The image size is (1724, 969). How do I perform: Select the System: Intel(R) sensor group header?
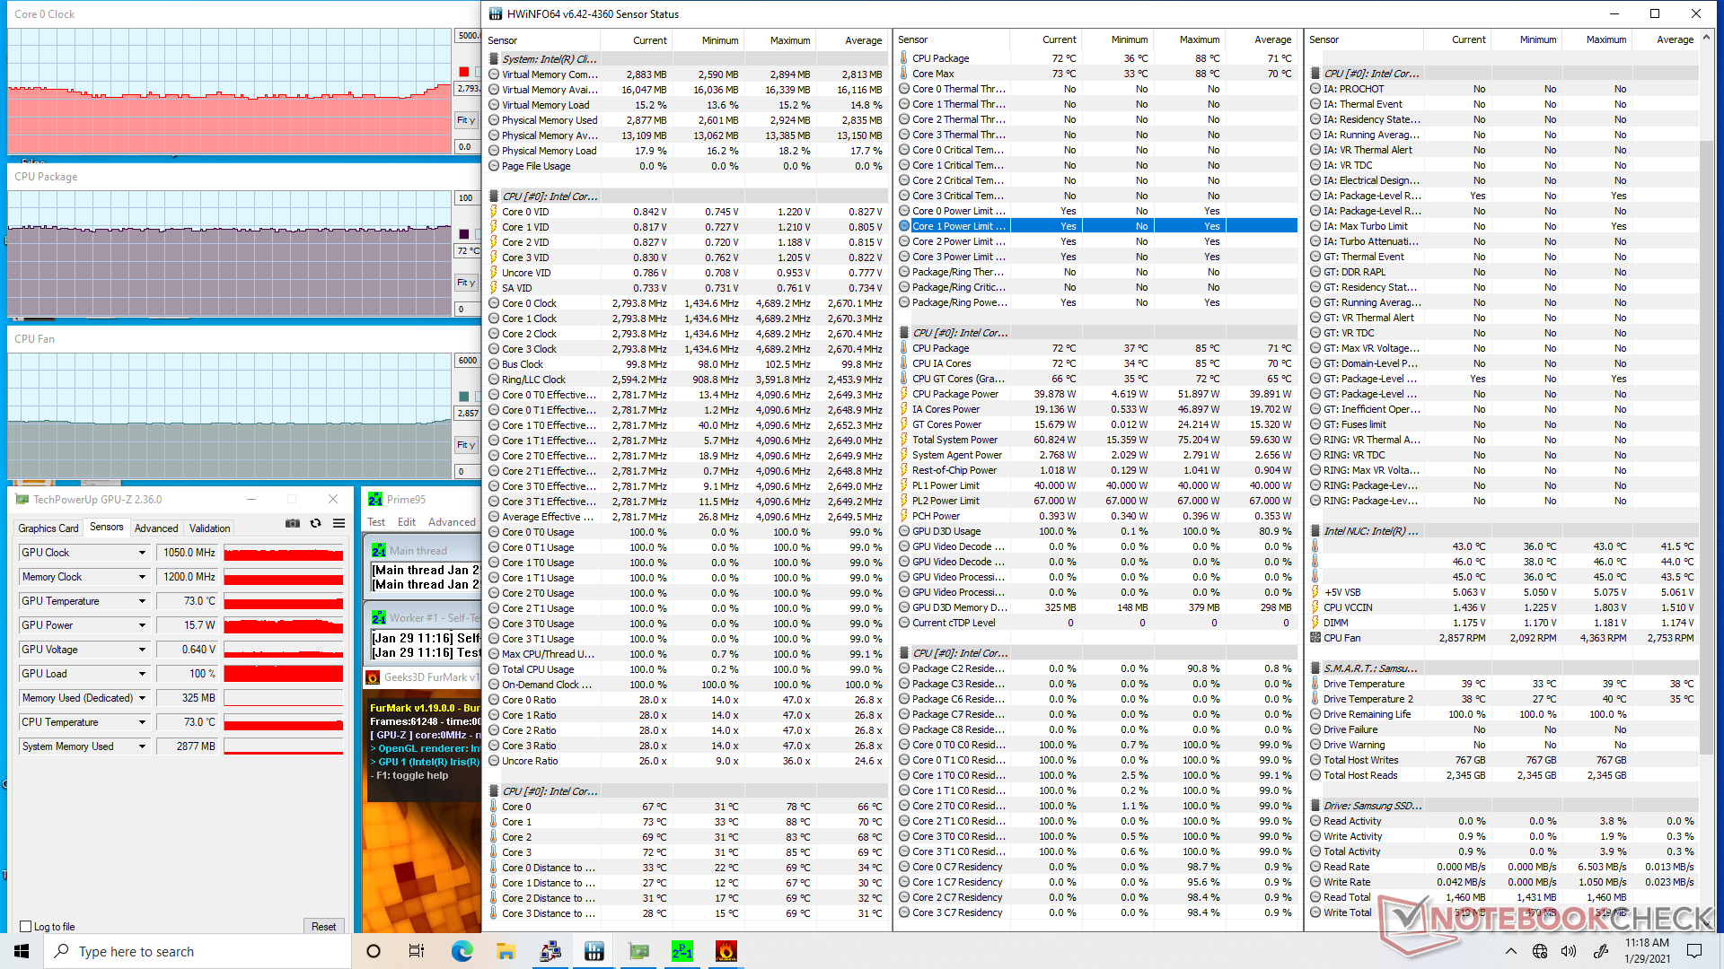click(687, 59)
